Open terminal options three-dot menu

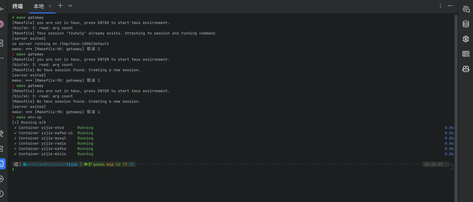[x=440, y=6]
